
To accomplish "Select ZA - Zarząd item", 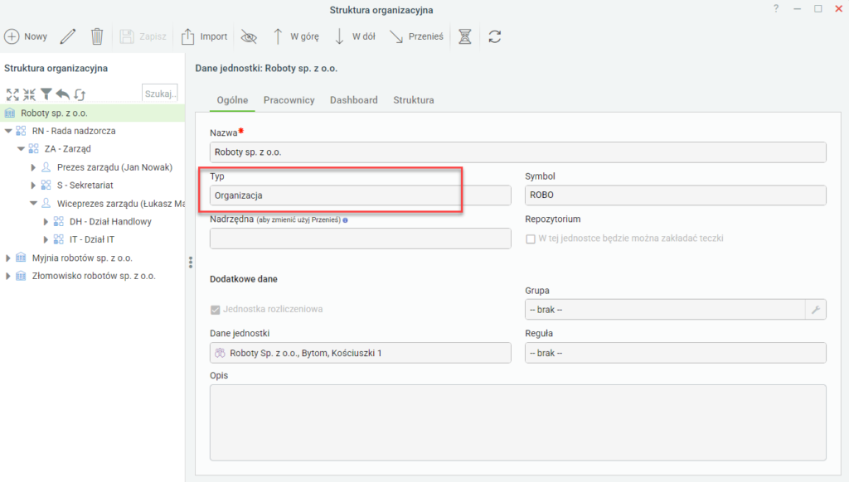I will click(68, 149).
